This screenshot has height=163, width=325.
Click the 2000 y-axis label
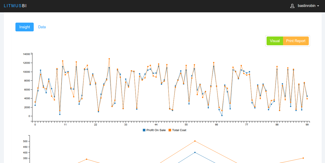click(27, 107)
